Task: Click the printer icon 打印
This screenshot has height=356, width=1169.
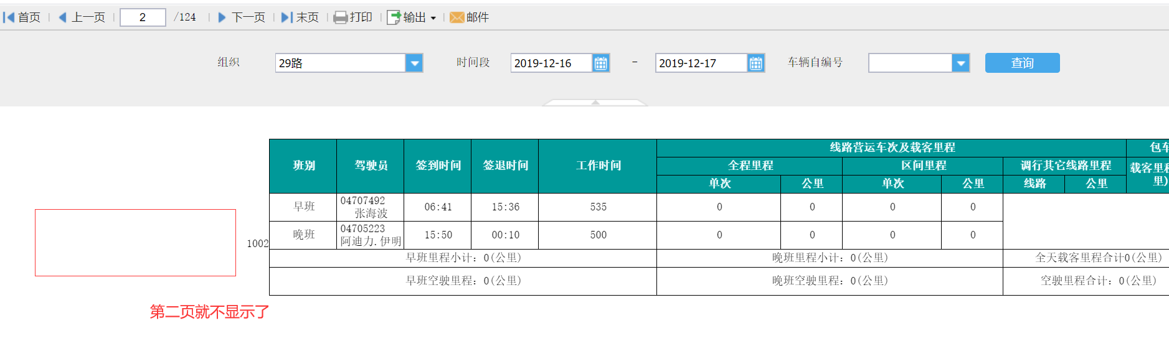Action: (x=341, y=17)
